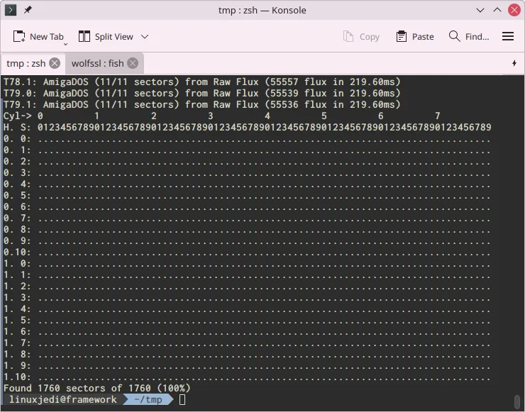Expand the Split View dropdown chevron
This screenshot has height=412, width=525.
point(145,36)
